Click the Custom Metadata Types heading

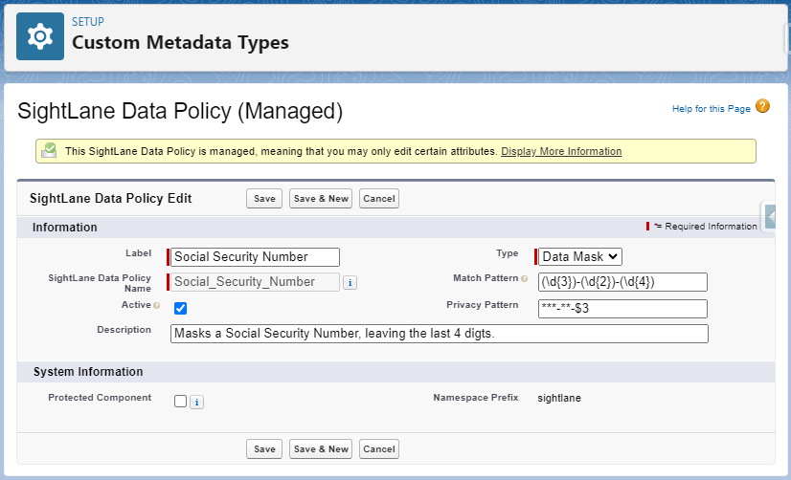(180, 42)
